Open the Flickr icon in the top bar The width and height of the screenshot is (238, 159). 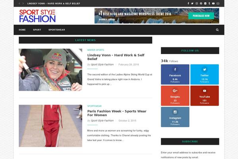click(x=205, y=3)
